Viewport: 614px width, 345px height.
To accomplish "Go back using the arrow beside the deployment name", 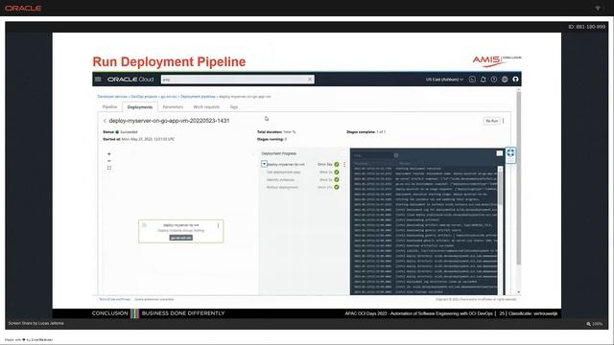I will (105, 121).
